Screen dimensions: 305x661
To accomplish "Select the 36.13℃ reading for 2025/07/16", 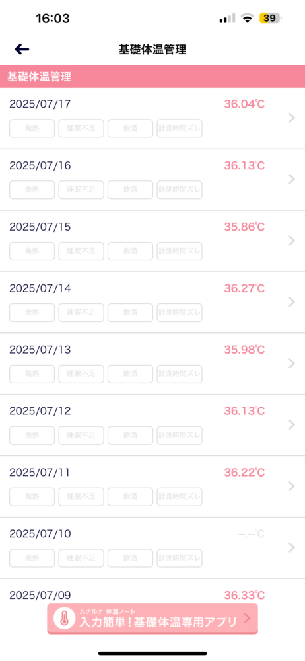I will pos(244,166).
